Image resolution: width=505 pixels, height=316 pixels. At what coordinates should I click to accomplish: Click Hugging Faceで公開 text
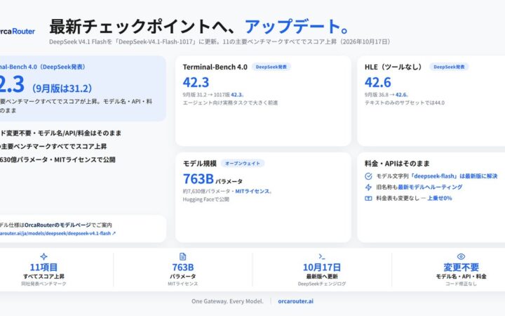[x=206, y=199]
